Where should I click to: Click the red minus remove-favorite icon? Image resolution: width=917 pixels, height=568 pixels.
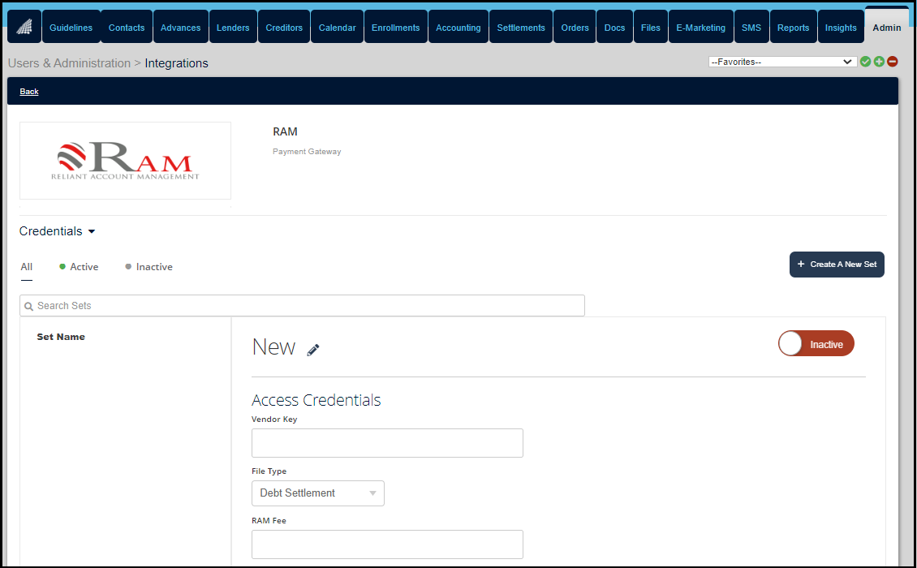(893, 62)
